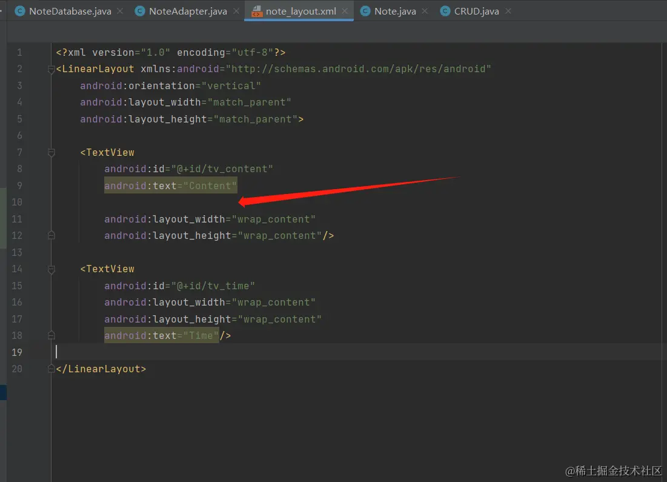
Task: Click the second <TextView tag on line 14
Action: coord(107,269)
